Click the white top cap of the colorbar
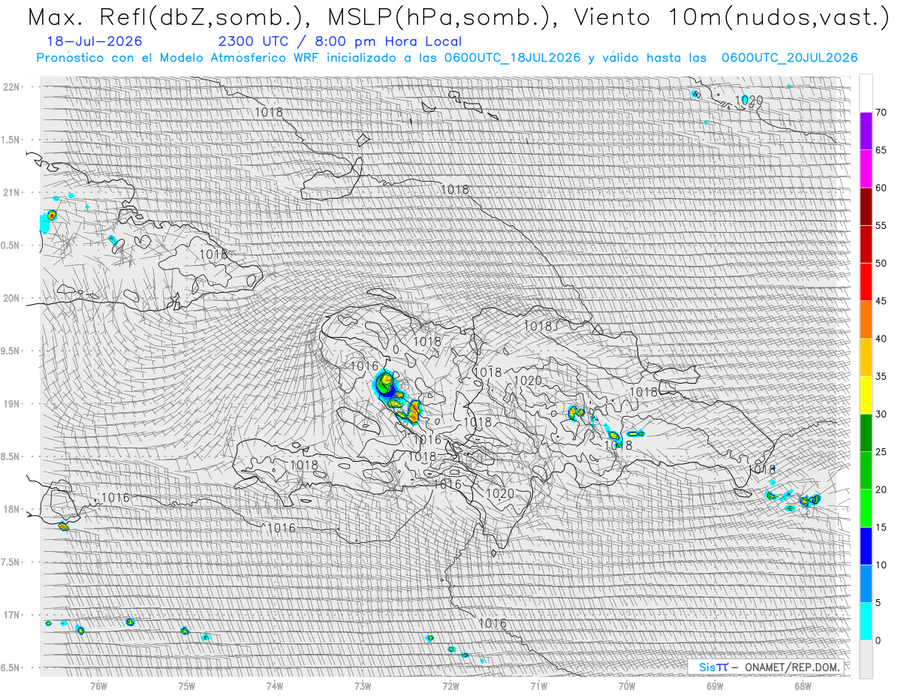The image size is (901, 696). [x=866, y=93]
